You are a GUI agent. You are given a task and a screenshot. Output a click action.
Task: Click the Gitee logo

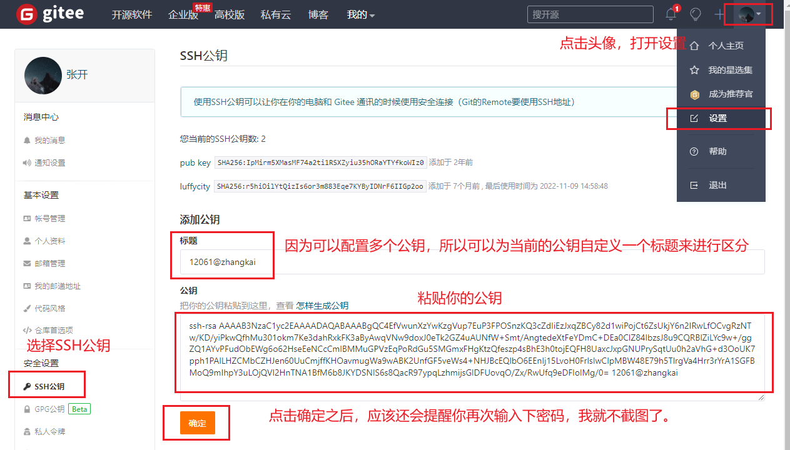click(x=50, y=14)
